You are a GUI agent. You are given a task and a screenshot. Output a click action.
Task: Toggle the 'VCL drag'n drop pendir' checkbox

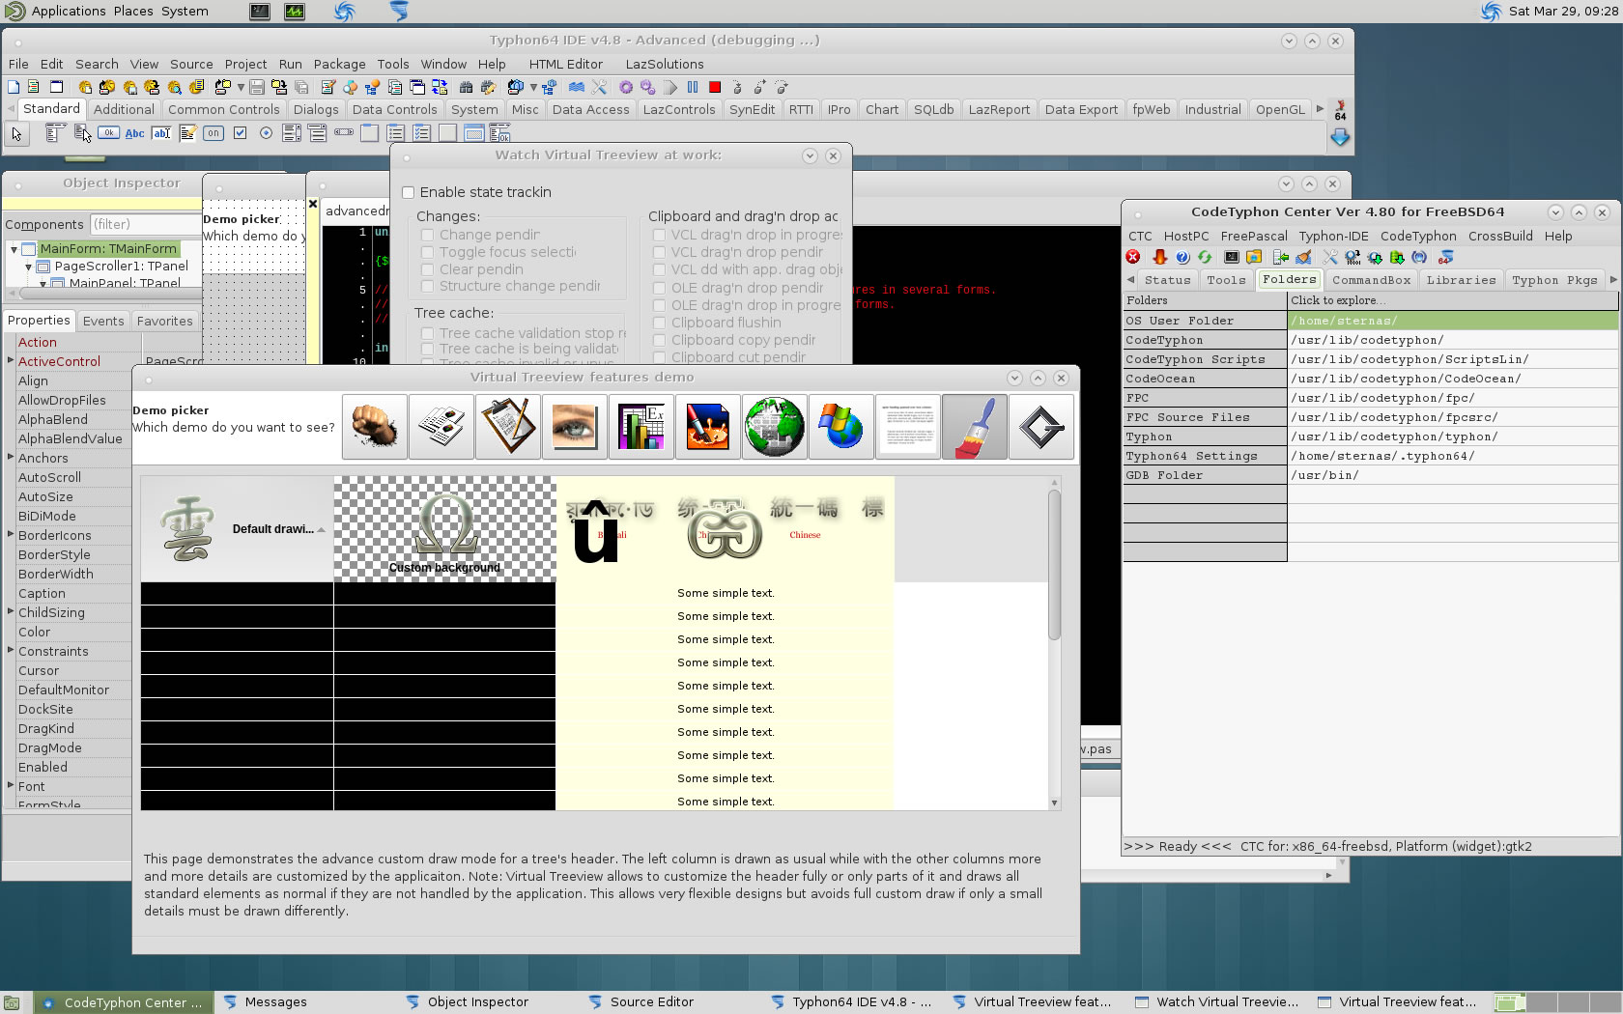659,252
